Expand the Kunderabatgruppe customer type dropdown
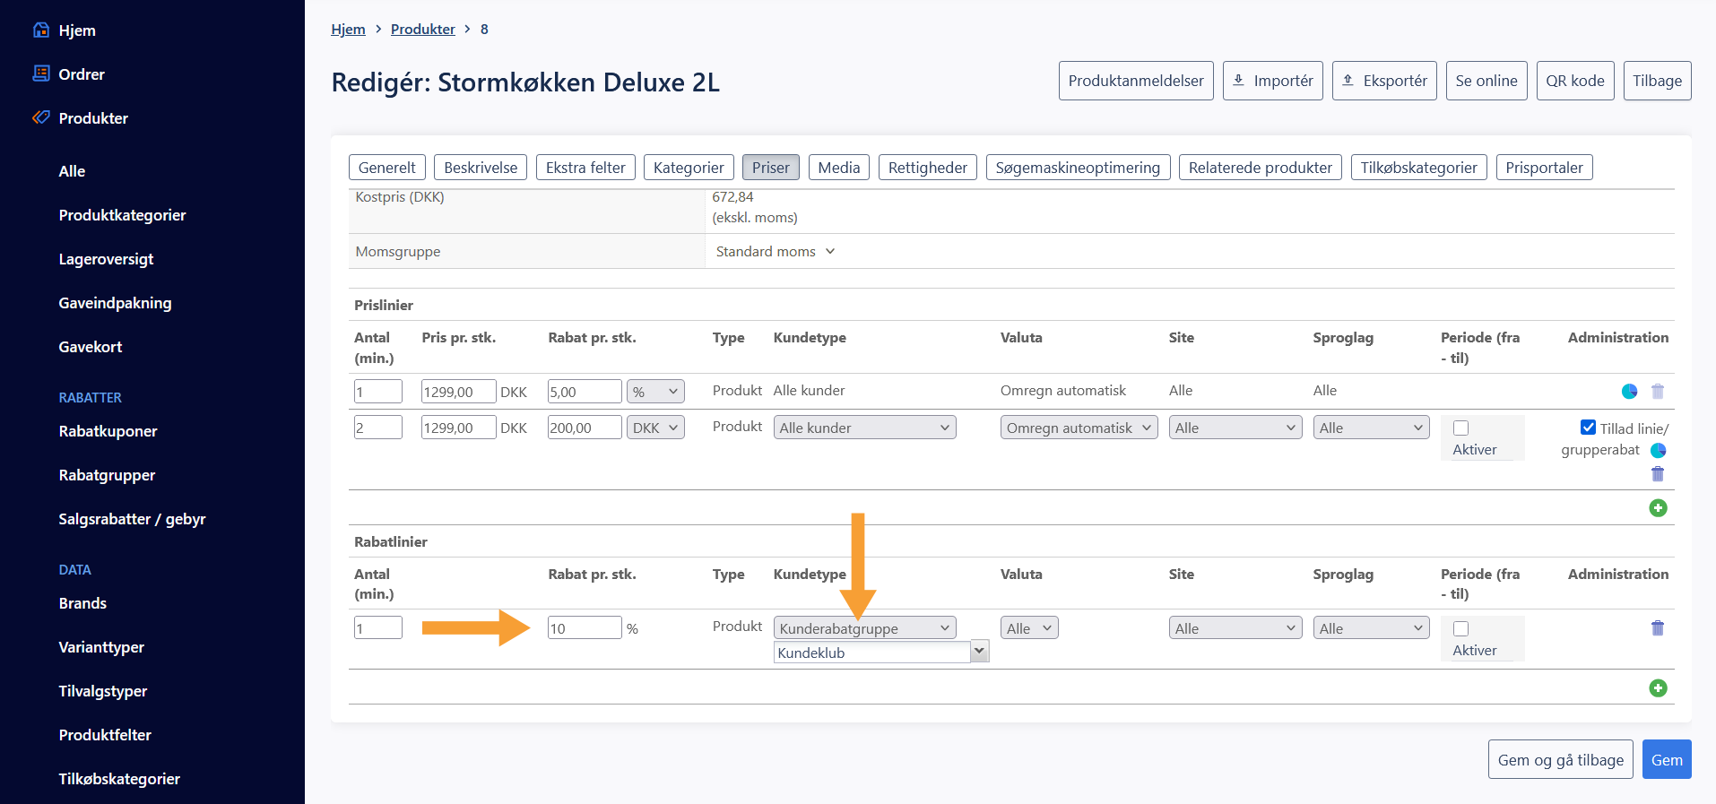Viewport: 1716px width, 804px height. click(x=864, y=628)
